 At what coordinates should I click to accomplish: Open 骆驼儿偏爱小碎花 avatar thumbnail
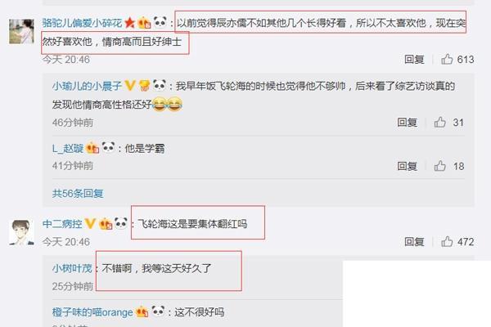point(21,31)
